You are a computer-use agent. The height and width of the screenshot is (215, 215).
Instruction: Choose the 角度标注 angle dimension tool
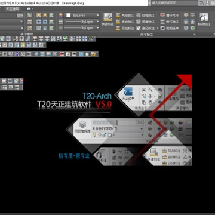coord(146,22)
